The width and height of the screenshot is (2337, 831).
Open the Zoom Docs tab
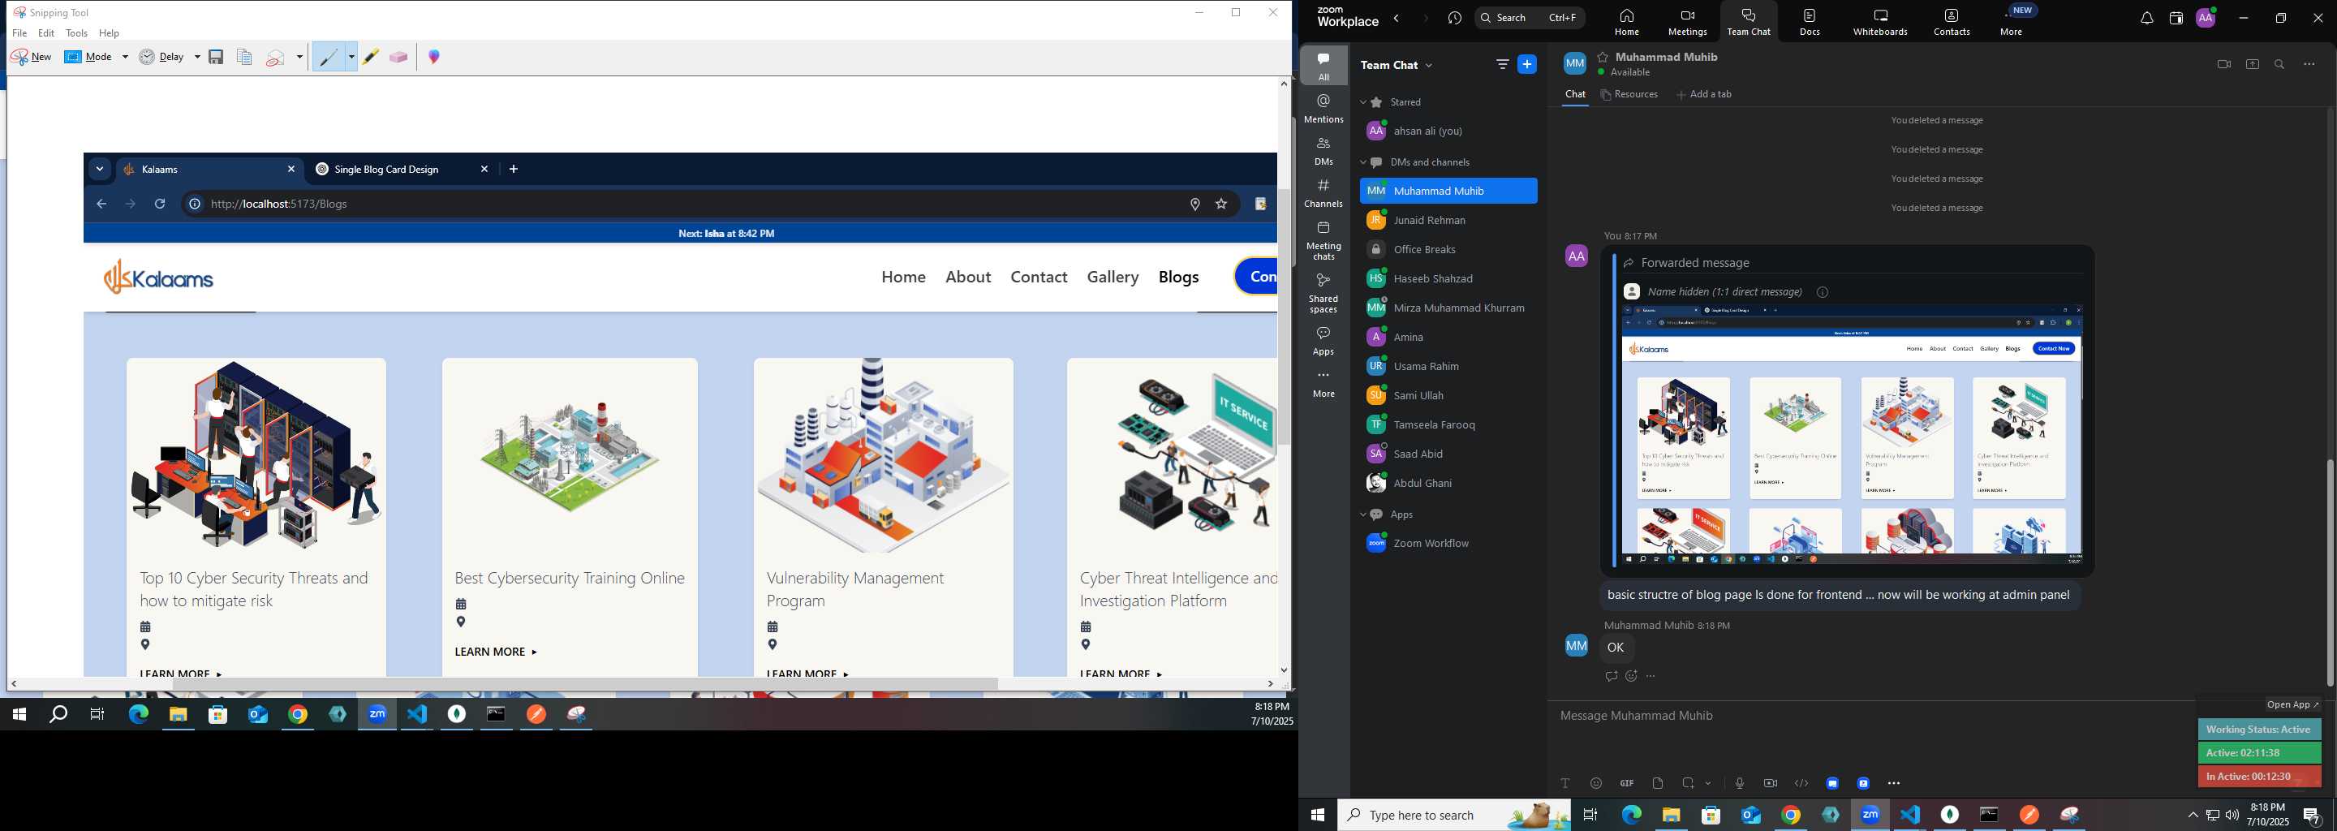1810,22
